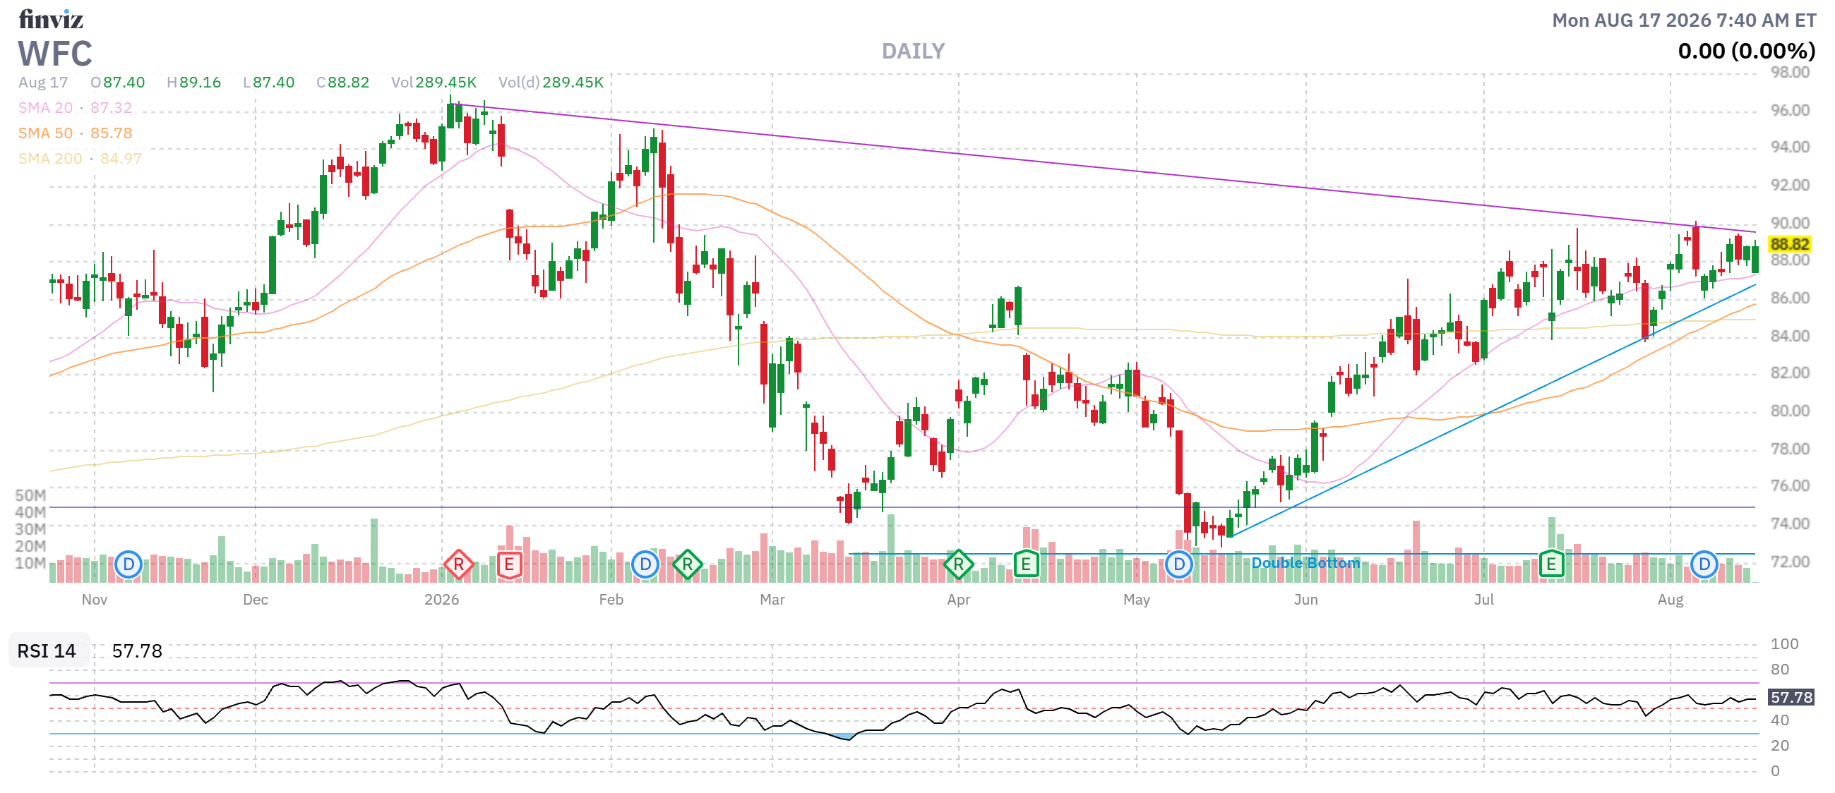Click the close price C 88.82
This screenshot has height=793, width=1835.
342,82
